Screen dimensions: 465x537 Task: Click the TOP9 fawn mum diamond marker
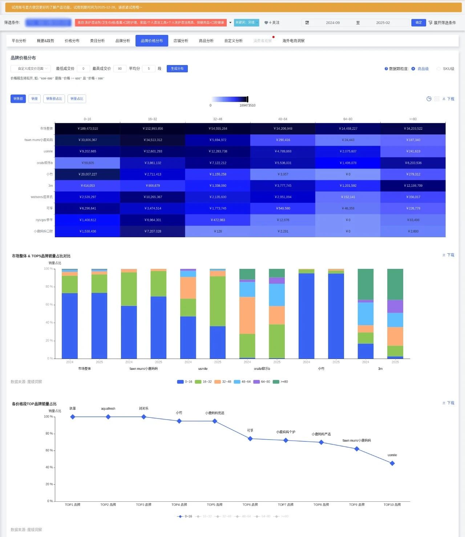(x=357, y=449)
